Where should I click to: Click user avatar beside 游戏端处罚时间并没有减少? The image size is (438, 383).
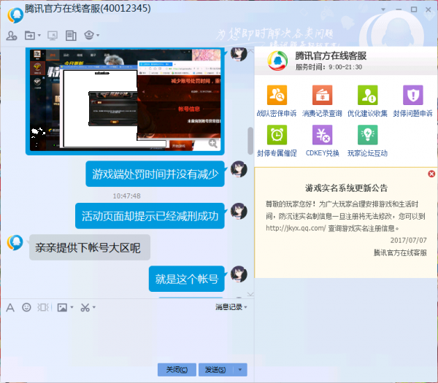pyautogui.click(x=239, y=169)
